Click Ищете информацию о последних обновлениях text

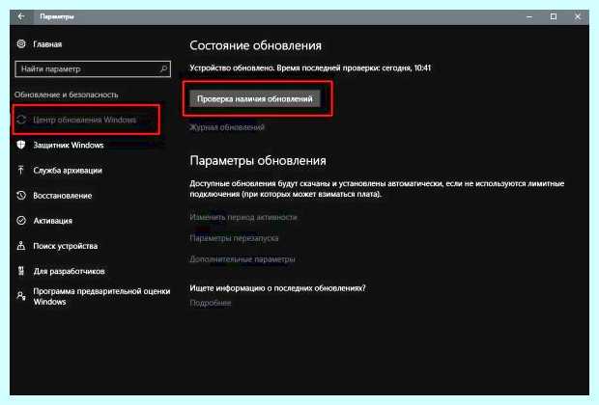point(277,288)
